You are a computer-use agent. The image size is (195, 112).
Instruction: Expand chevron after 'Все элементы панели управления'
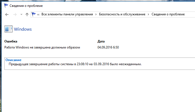(x=96, y=15)
